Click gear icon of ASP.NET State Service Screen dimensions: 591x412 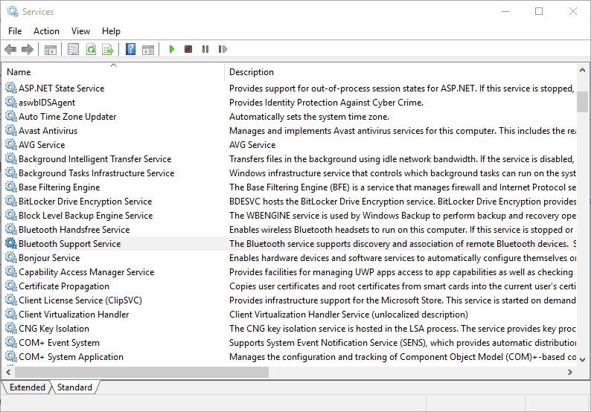coord(11,88)
